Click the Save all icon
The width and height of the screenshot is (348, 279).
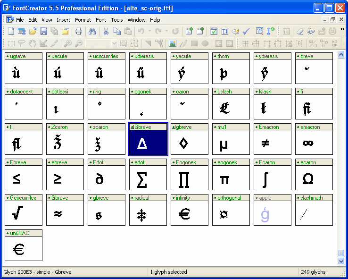click(54, 31)
